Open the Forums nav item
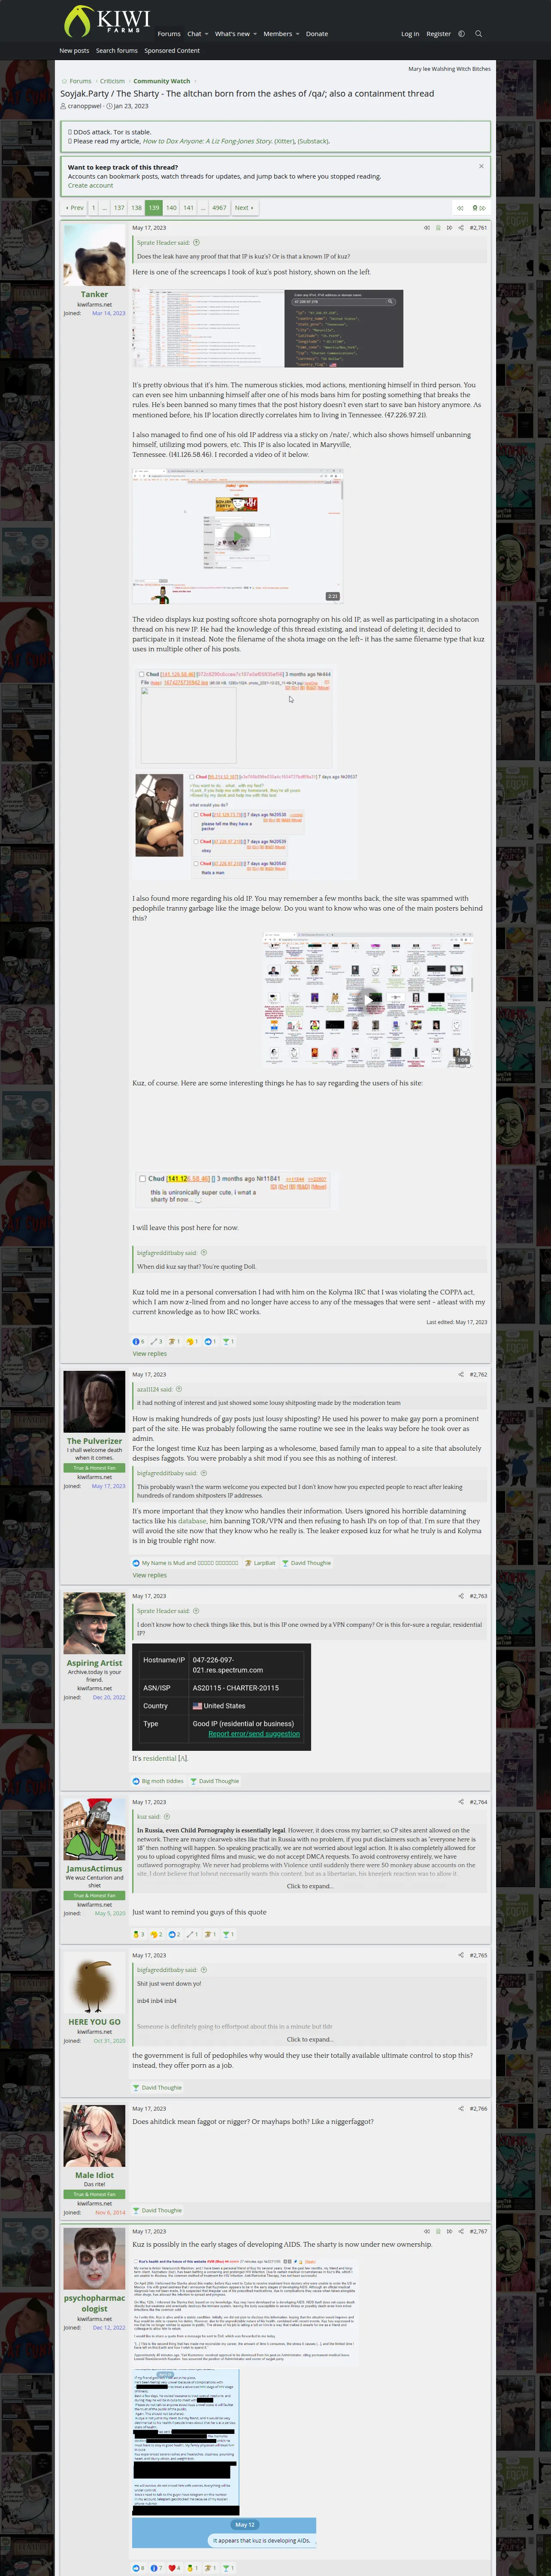This screenshot has height=2576, width=551. point(169,34)
